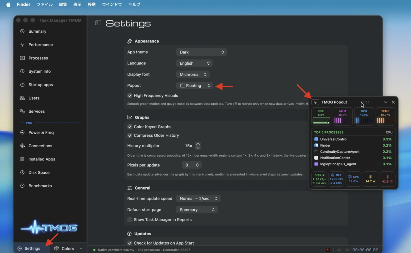The height and width of the screenshot is (253, 411).
Task: Open the Services page
Action: 36,111
